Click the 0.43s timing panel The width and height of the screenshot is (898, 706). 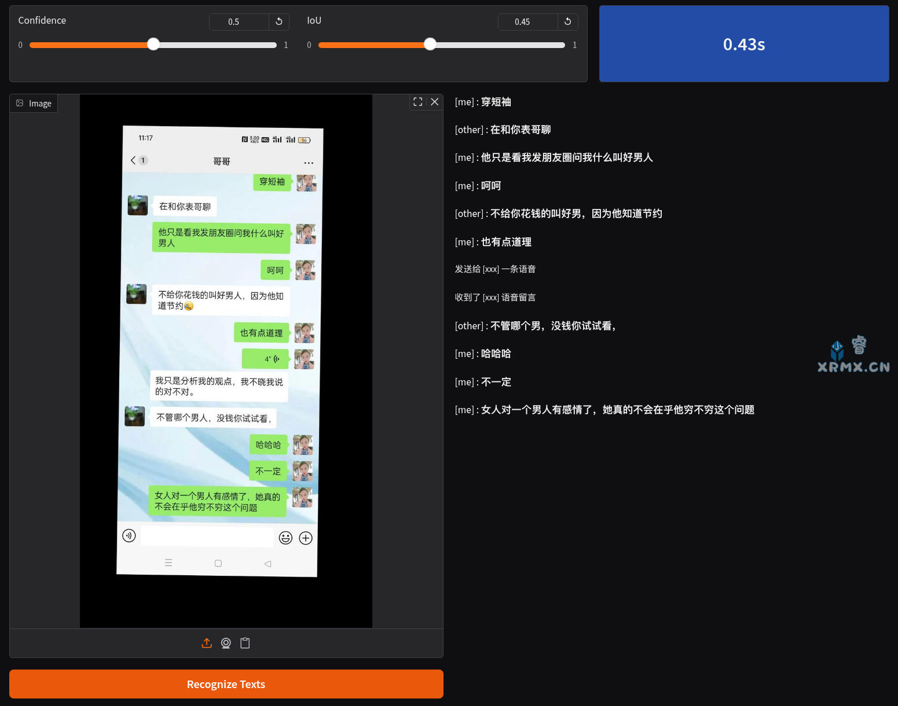click(744, 44)
